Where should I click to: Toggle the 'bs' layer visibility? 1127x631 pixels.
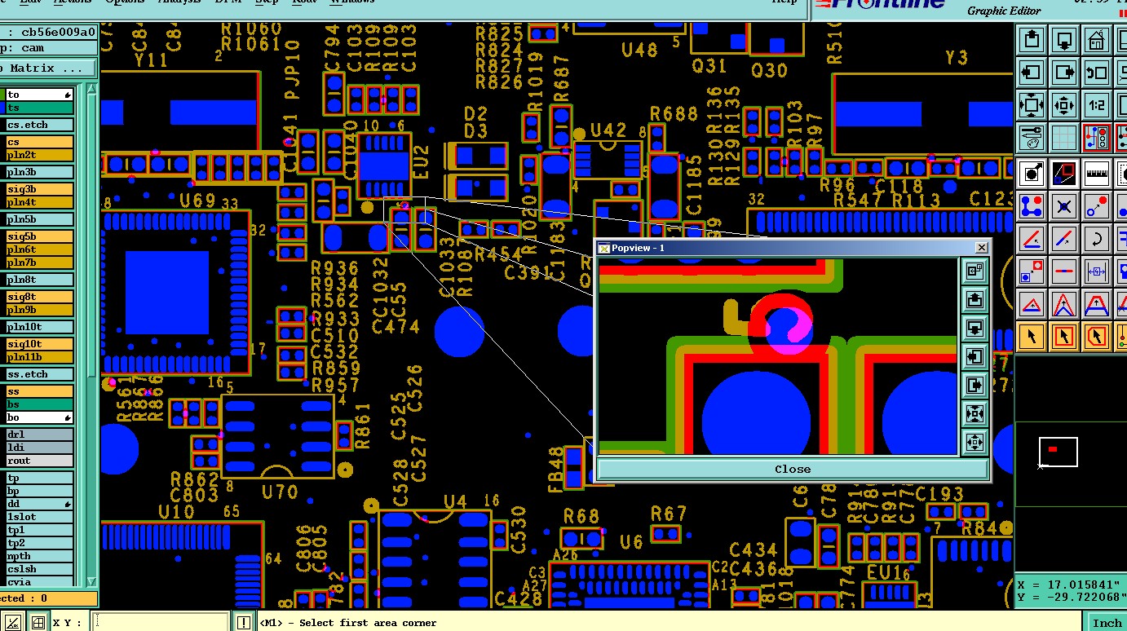[39, 404]
